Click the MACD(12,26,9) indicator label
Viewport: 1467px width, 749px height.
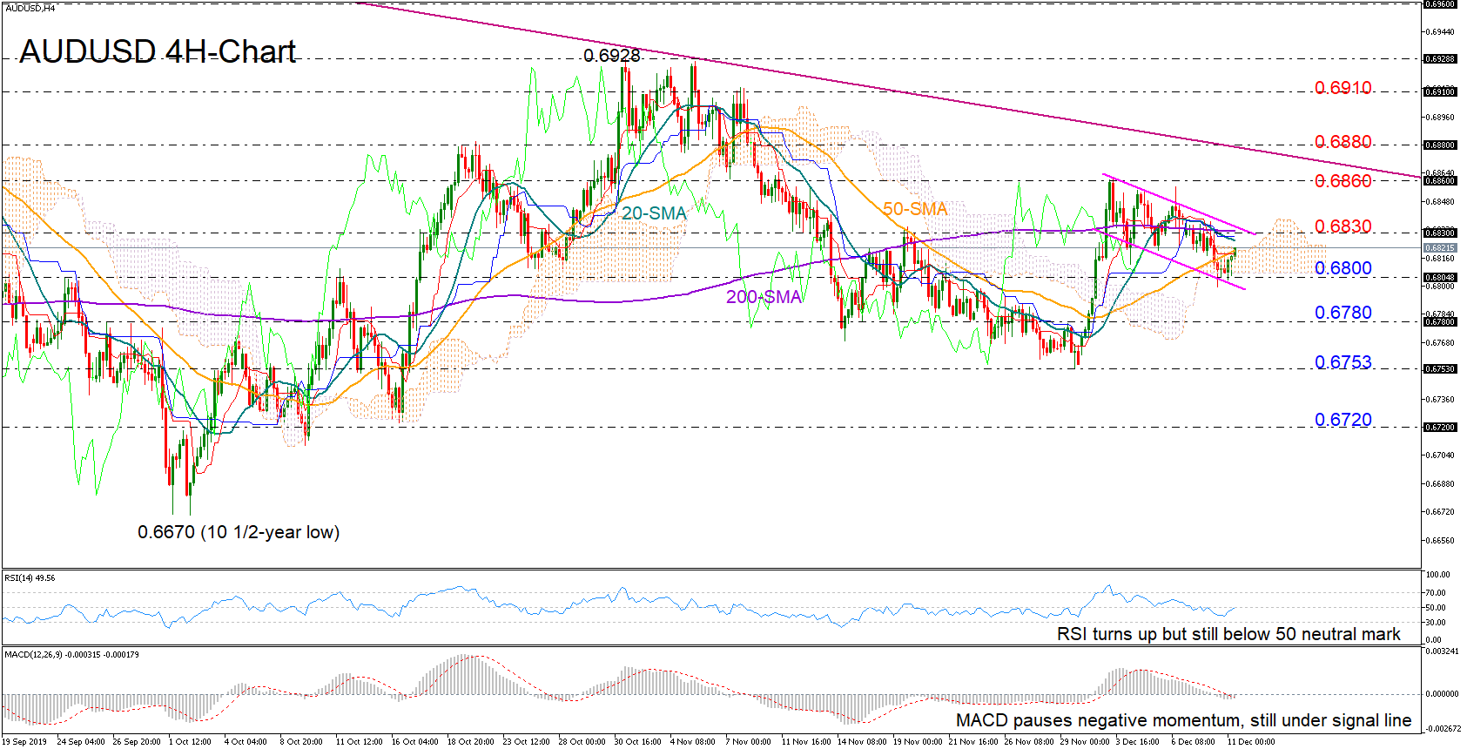(71, 655)
